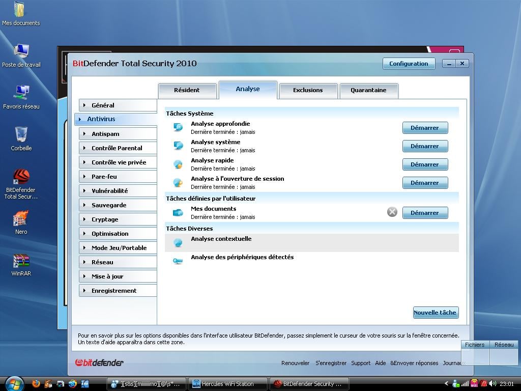This screenshot has height=391, width=521.
Task: Click the KMP quick launch icon
Action: pyautogui.click(x=85, y=384)
